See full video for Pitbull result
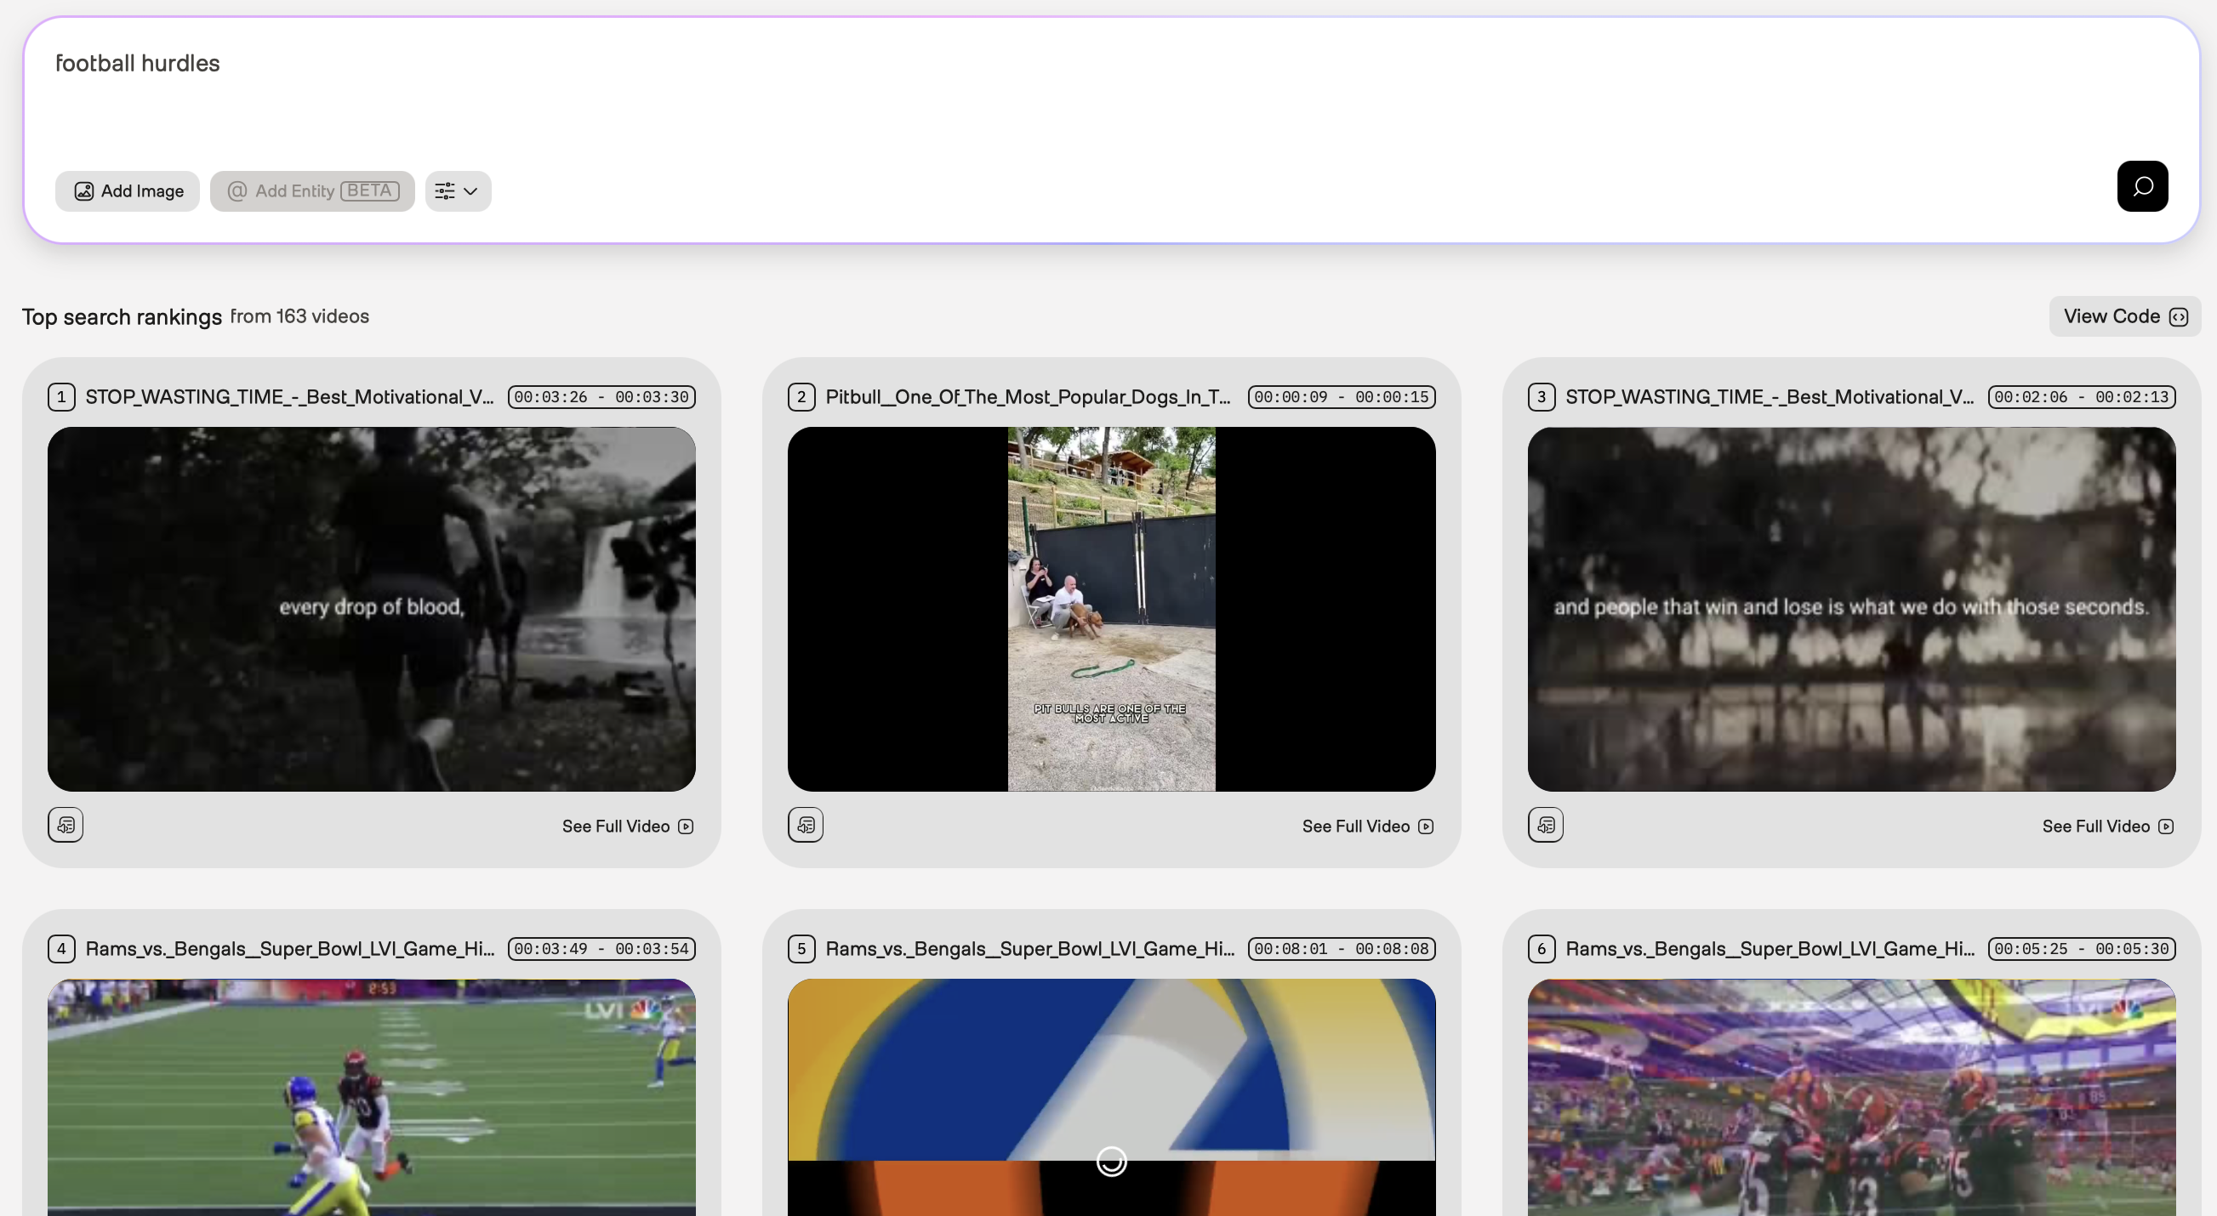 pyautogui.click(x=1366, y=827)
